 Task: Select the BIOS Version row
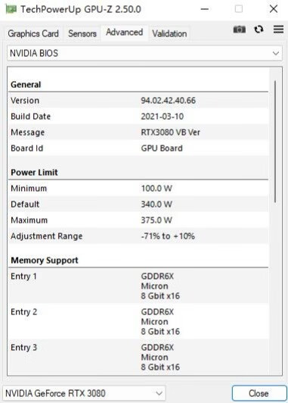pyautogui.click(x=138, y=101)
